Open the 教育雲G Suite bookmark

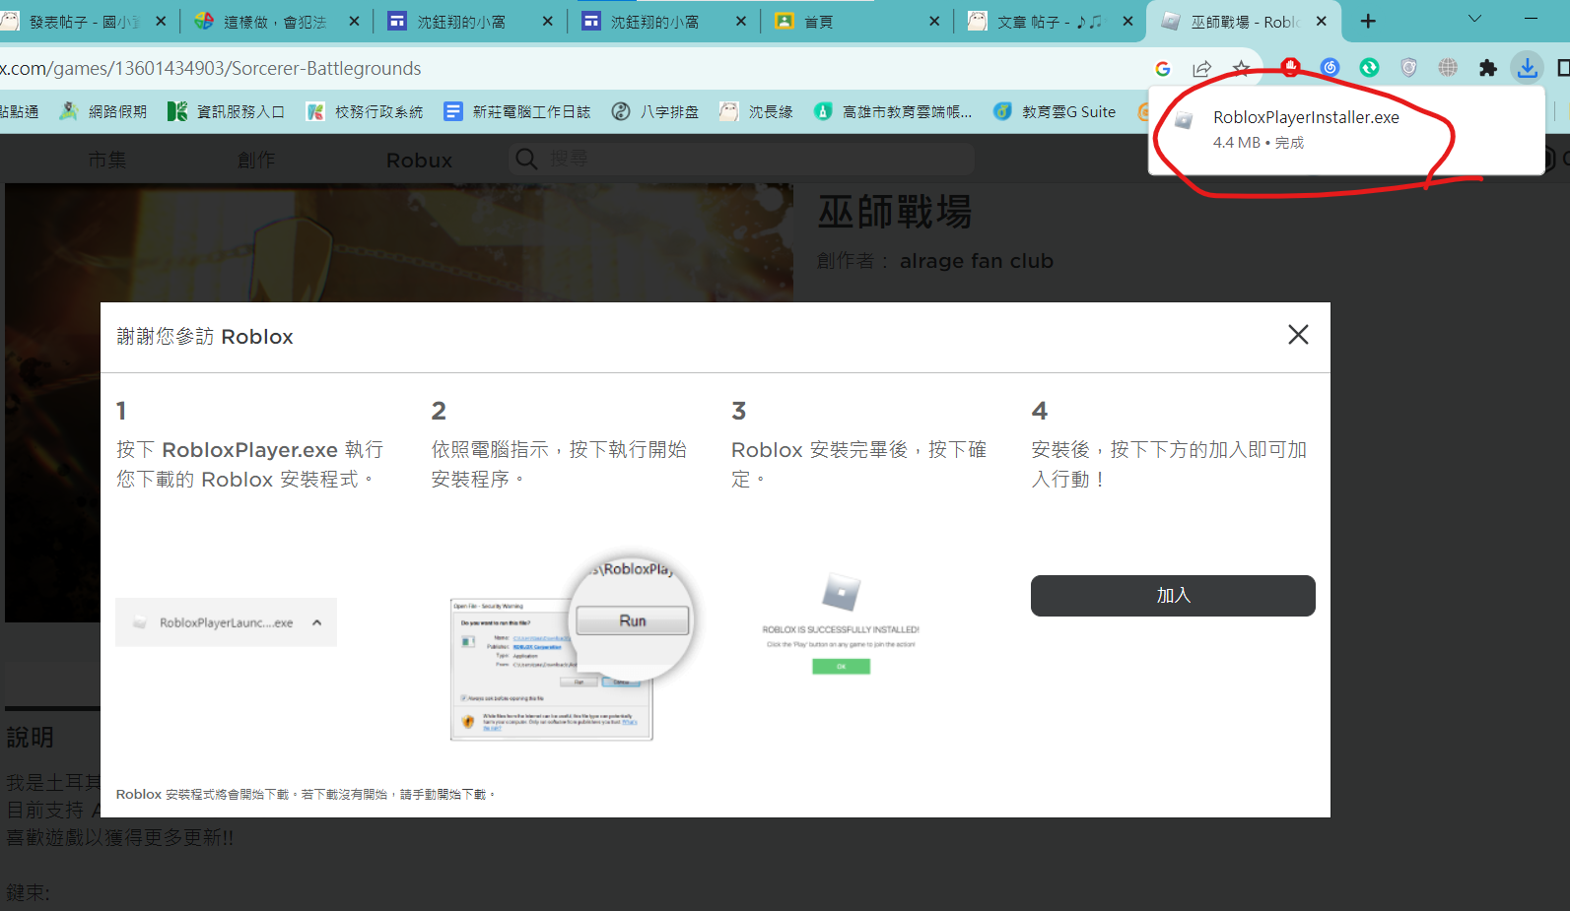[x=1054, y=112]
